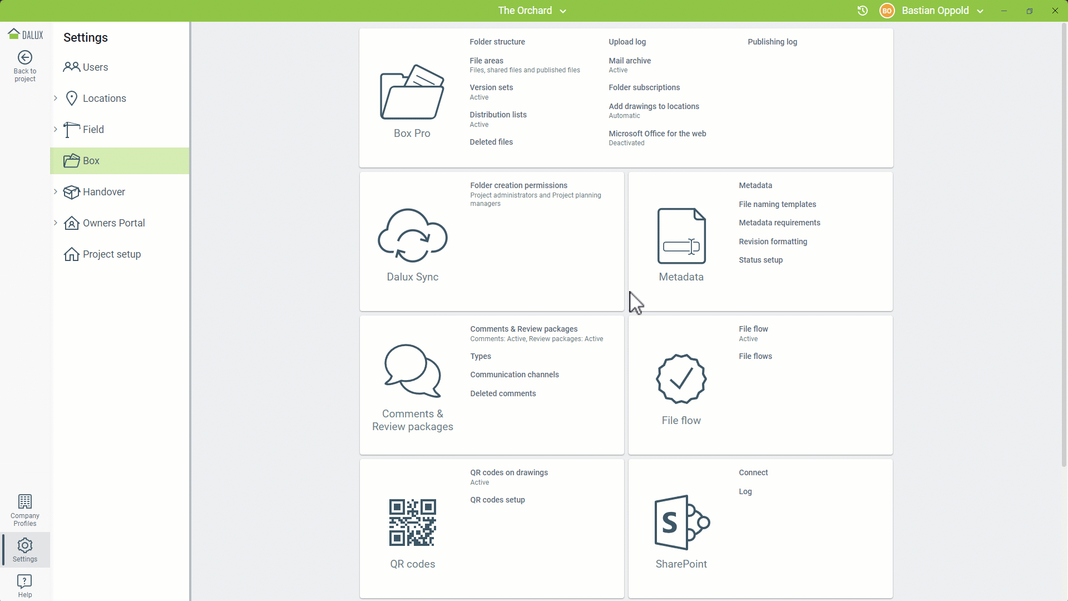Click the Back to project arrow icon
This screenshot has width=1068, height=601.
point(24,58)
